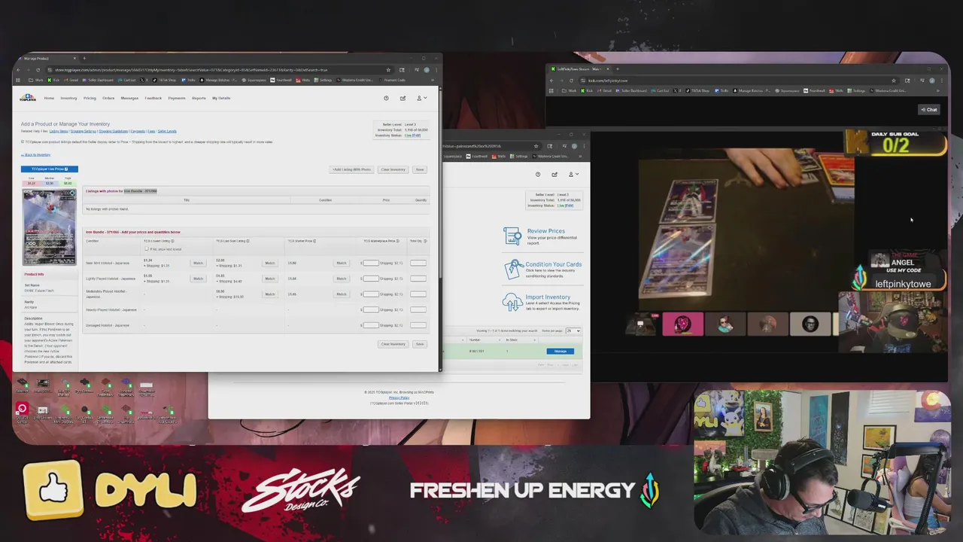The image size is (963, 542).
Task: Open new tab beside Manage Product tab
Action: [84, 58]
